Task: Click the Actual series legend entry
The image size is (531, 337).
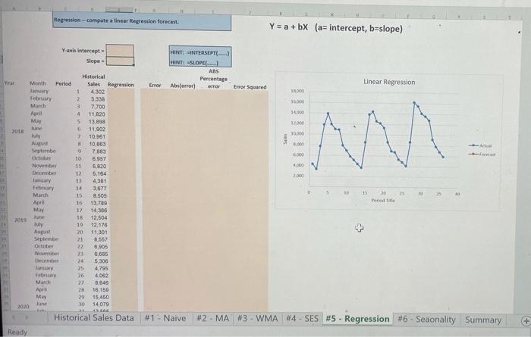Action: click(482, 145)
